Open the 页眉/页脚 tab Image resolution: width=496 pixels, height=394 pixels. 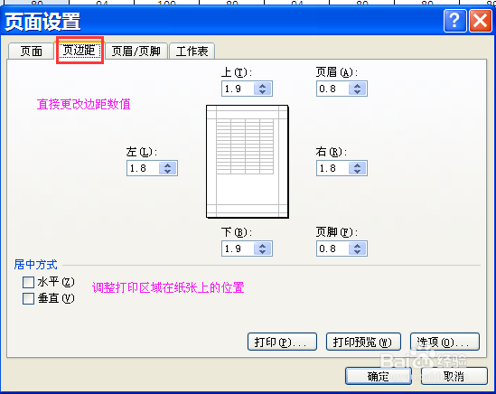pyautogui.click(x=136, y=51)
